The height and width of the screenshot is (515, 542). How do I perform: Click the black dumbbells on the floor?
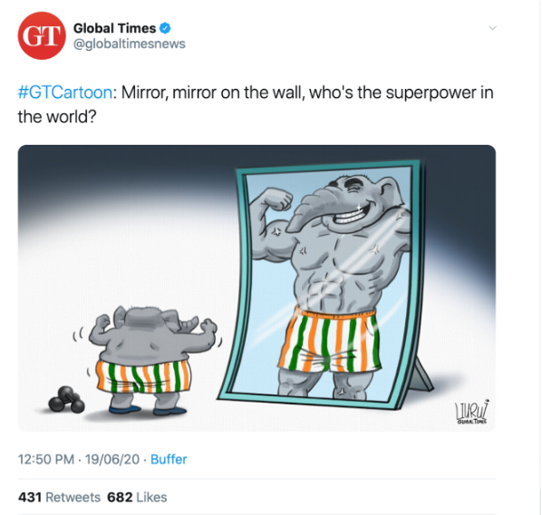tap(67, 400)
